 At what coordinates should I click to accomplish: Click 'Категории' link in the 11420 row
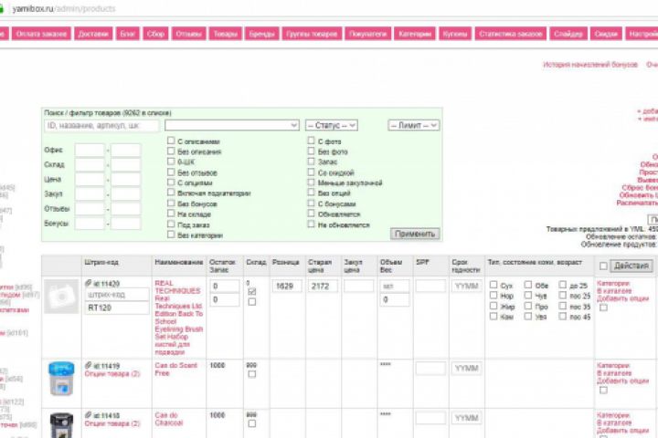(613, 284)
